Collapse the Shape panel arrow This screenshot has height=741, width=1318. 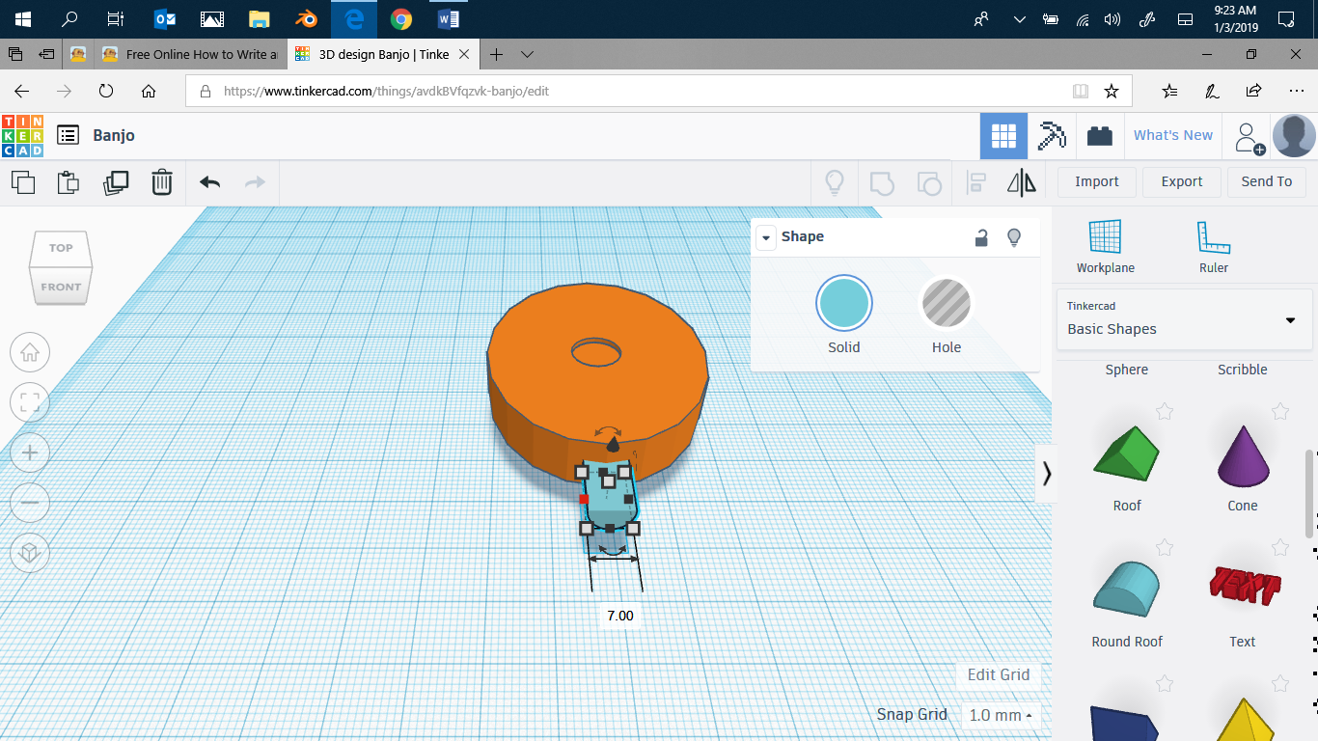pyautogui.click(x=766, y=237)
